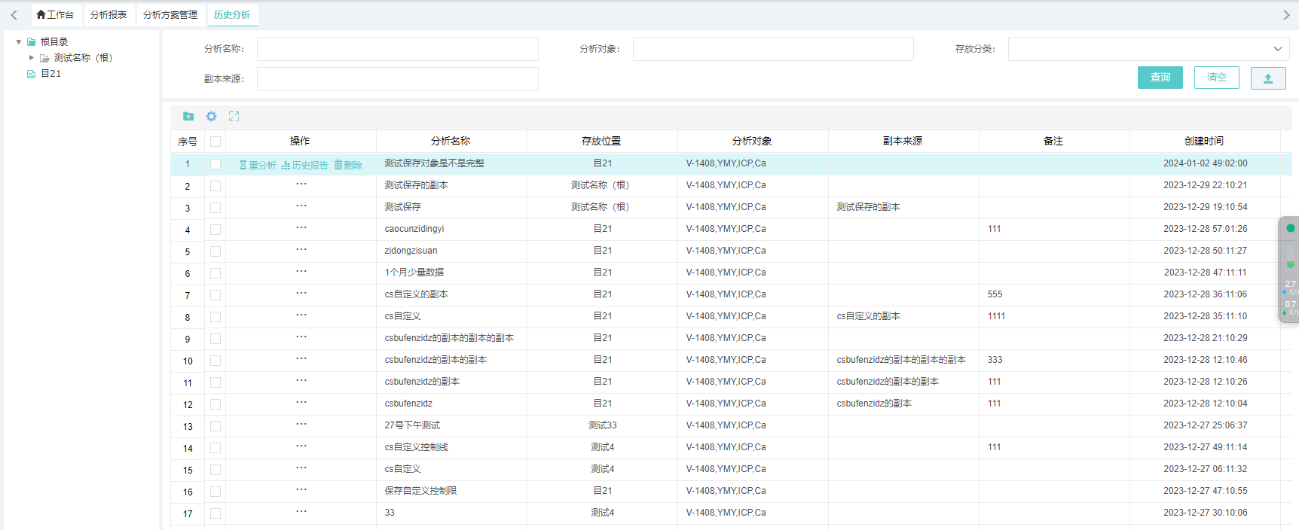Click the 查询 button
Viewport: 1299px width, 530px height.
(1160, 78)
